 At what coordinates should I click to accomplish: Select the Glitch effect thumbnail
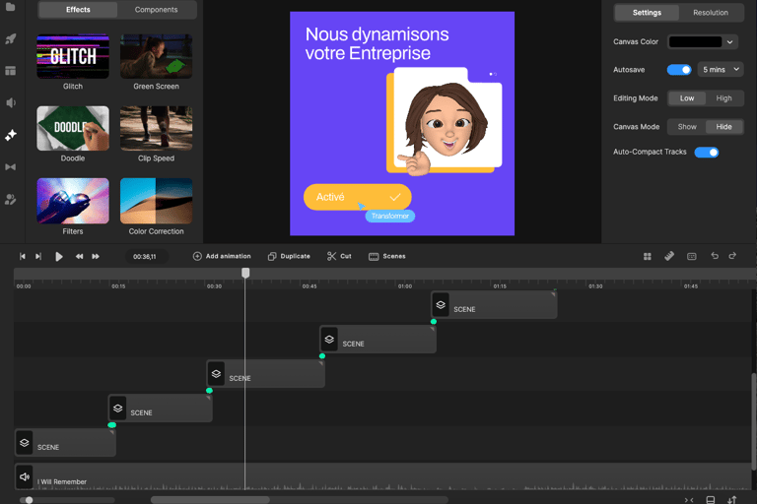[73, 57]
